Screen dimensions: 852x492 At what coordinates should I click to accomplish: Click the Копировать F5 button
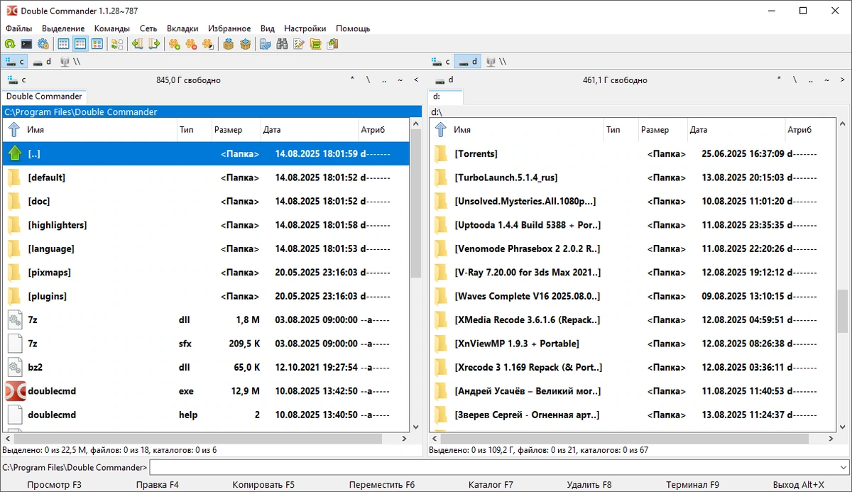[263, 485]
